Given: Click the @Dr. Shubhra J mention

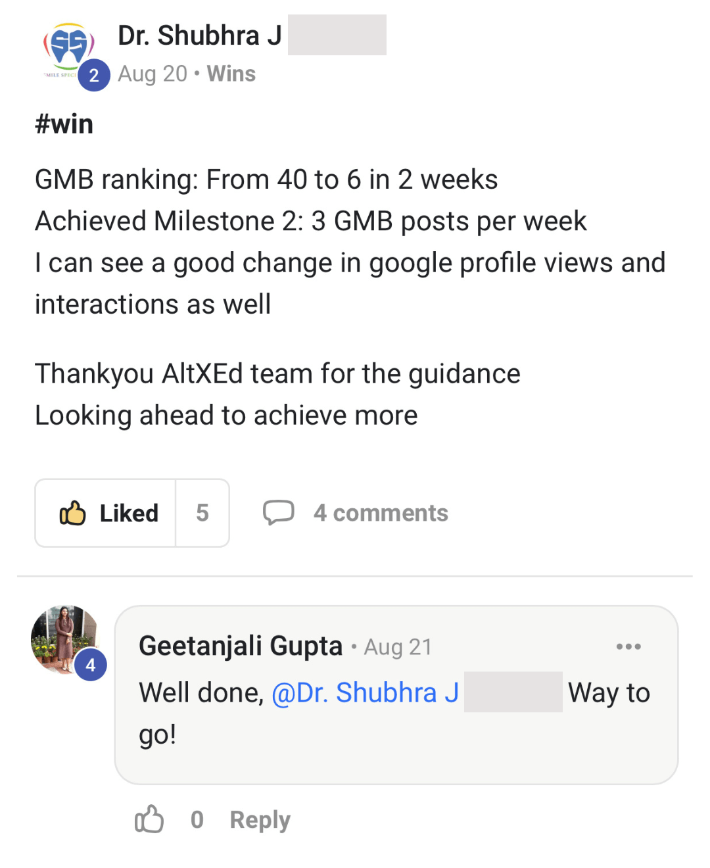Looking at the screenshot, I should 365,692.
